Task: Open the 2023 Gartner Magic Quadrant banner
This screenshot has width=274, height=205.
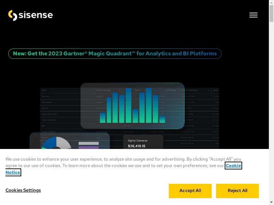Action: coord(115,54)
